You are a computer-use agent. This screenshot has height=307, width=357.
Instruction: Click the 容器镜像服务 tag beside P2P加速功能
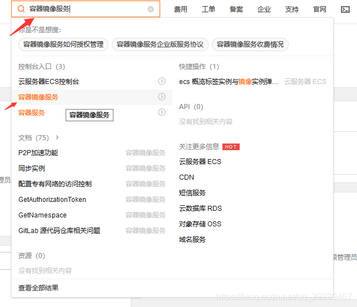146,152
